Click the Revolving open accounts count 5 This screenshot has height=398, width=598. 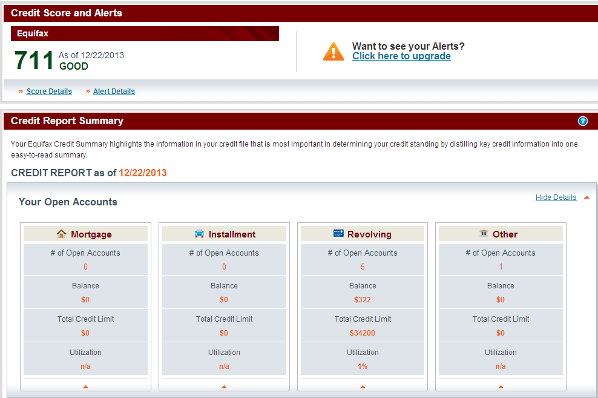[x=363, y=267]
